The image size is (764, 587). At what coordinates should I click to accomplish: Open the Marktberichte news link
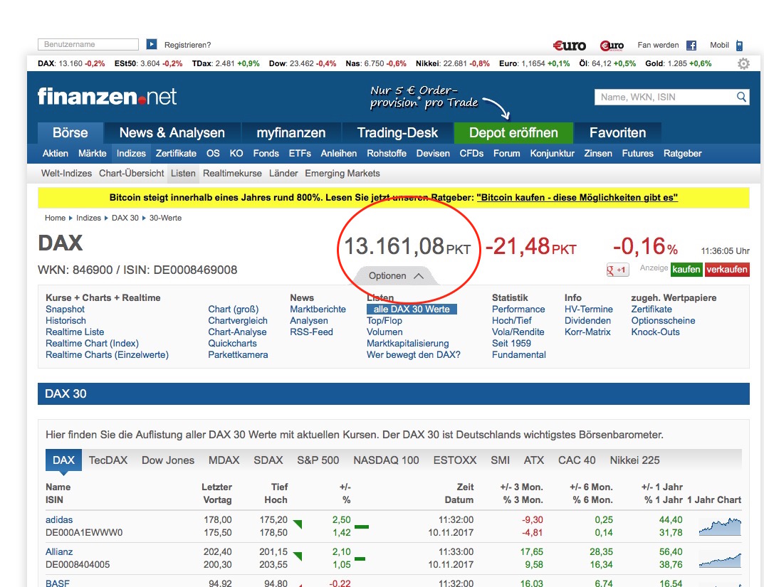[318, 309]
